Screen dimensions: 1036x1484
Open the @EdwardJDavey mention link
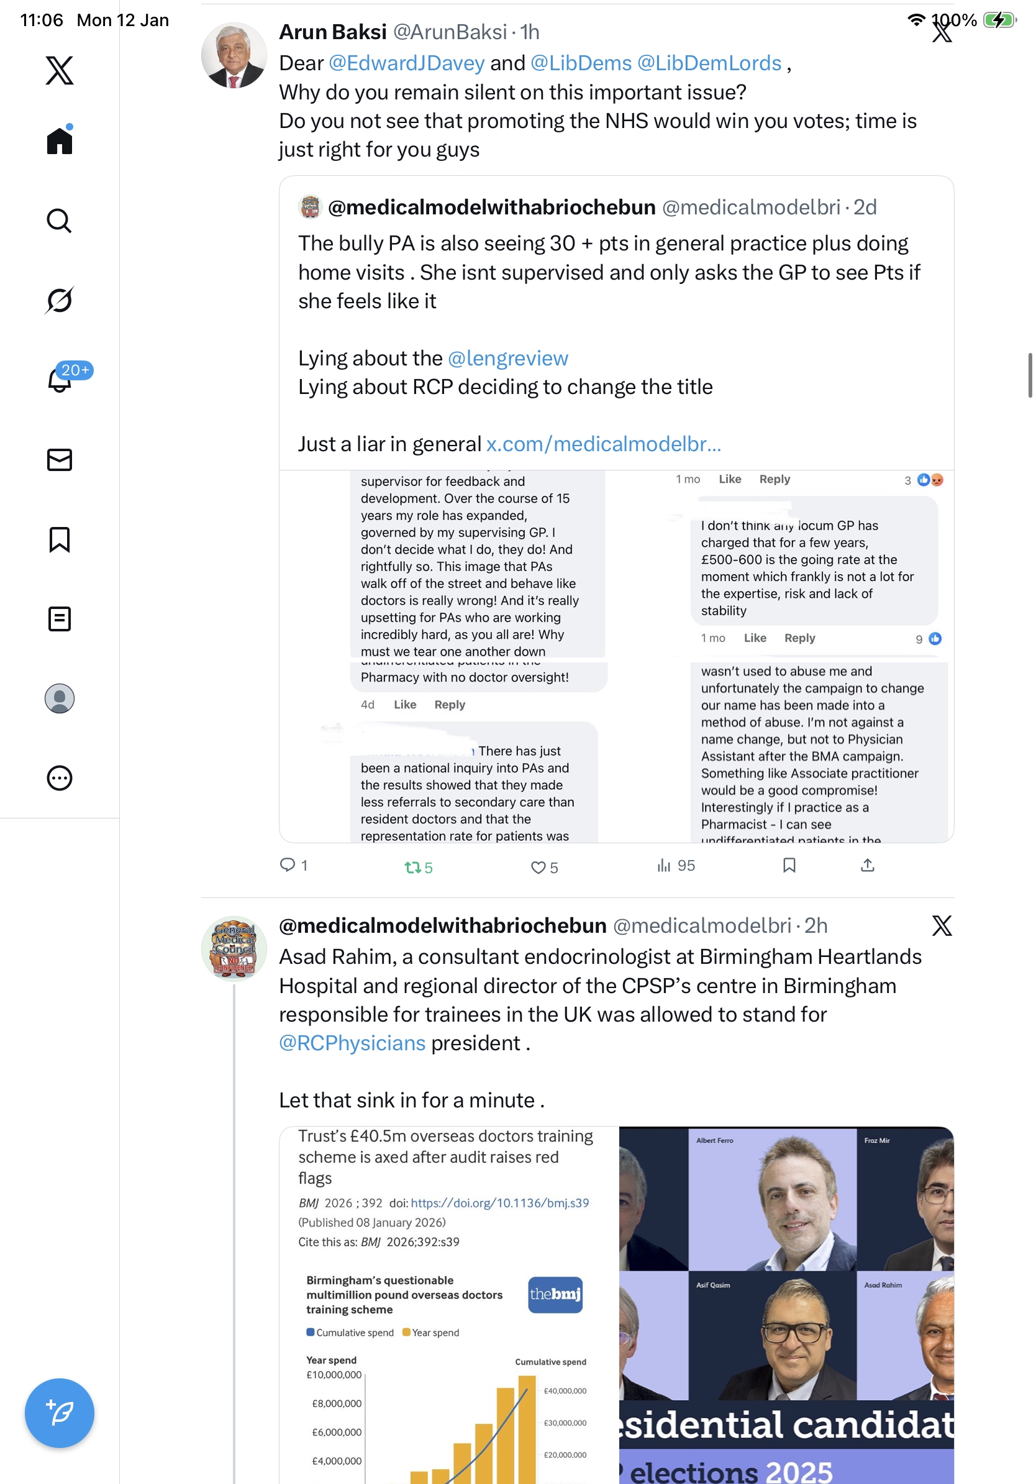[406, 63]
